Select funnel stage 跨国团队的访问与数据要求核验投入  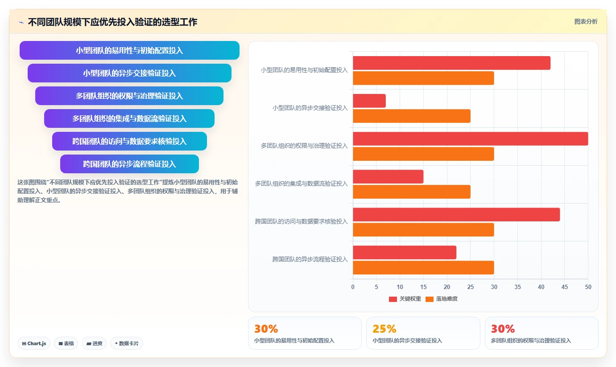[129, 141]
